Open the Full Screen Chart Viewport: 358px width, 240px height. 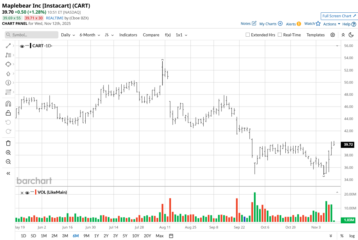(339, 16)
